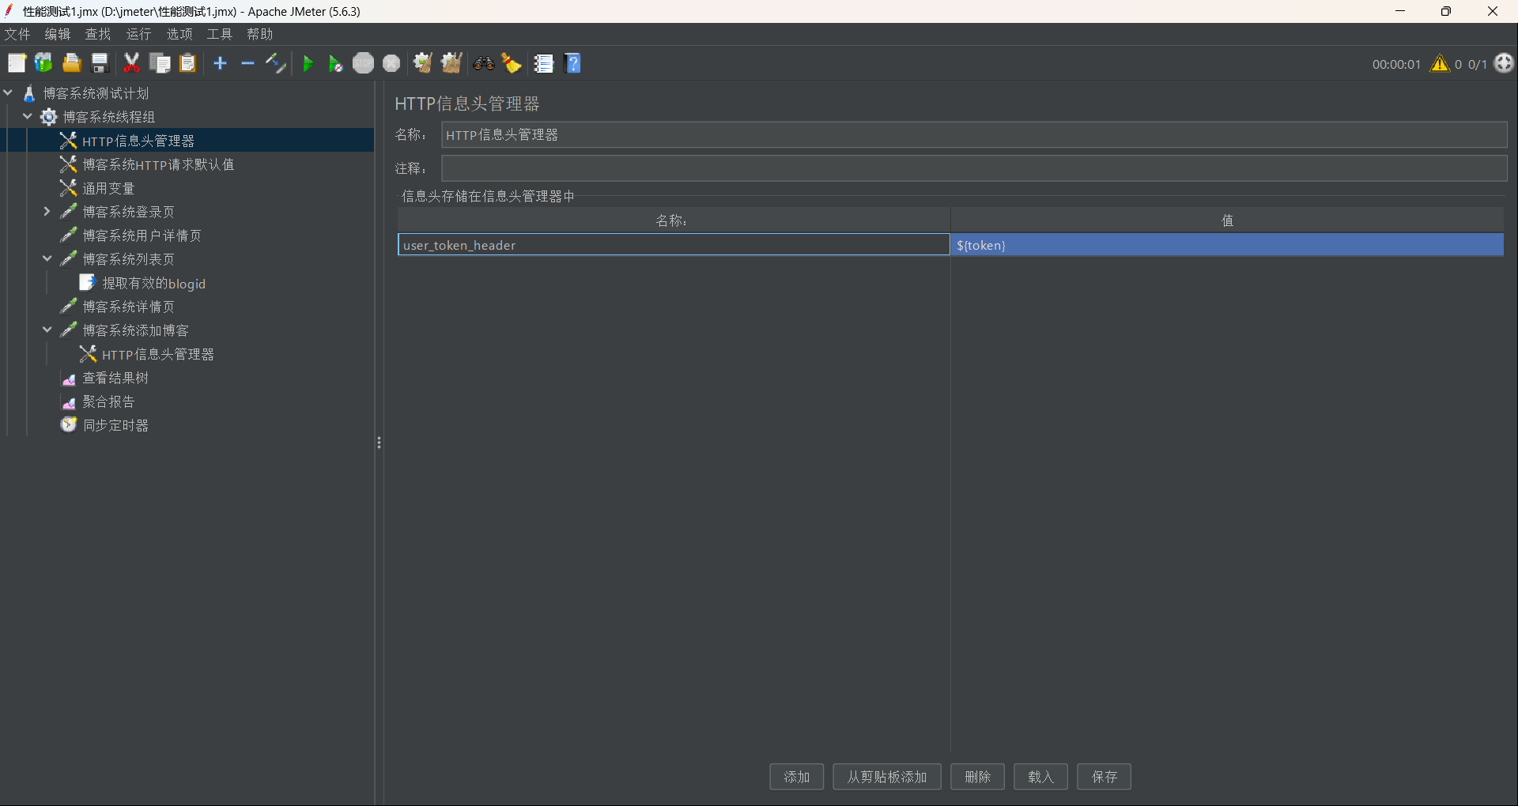Click the remote engines globe icon
Image resolution: width=1518 pixels, height=806 pixels.
point(1504,63)
